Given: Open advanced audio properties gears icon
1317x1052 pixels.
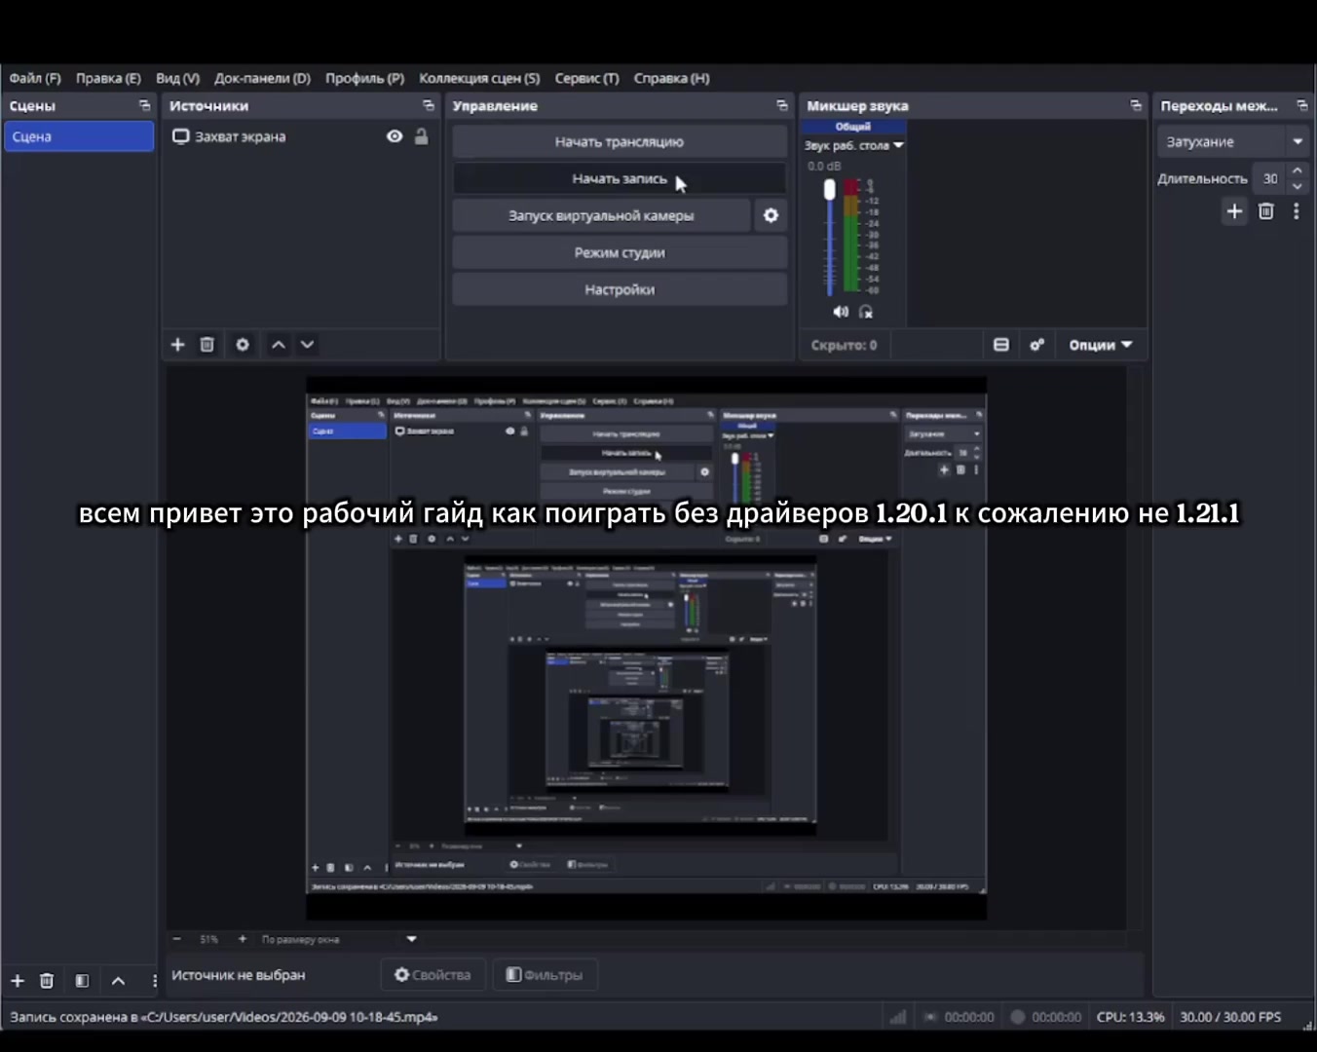Looking at the screenshot, I should pyautogui.click(x=1037, y=345).
